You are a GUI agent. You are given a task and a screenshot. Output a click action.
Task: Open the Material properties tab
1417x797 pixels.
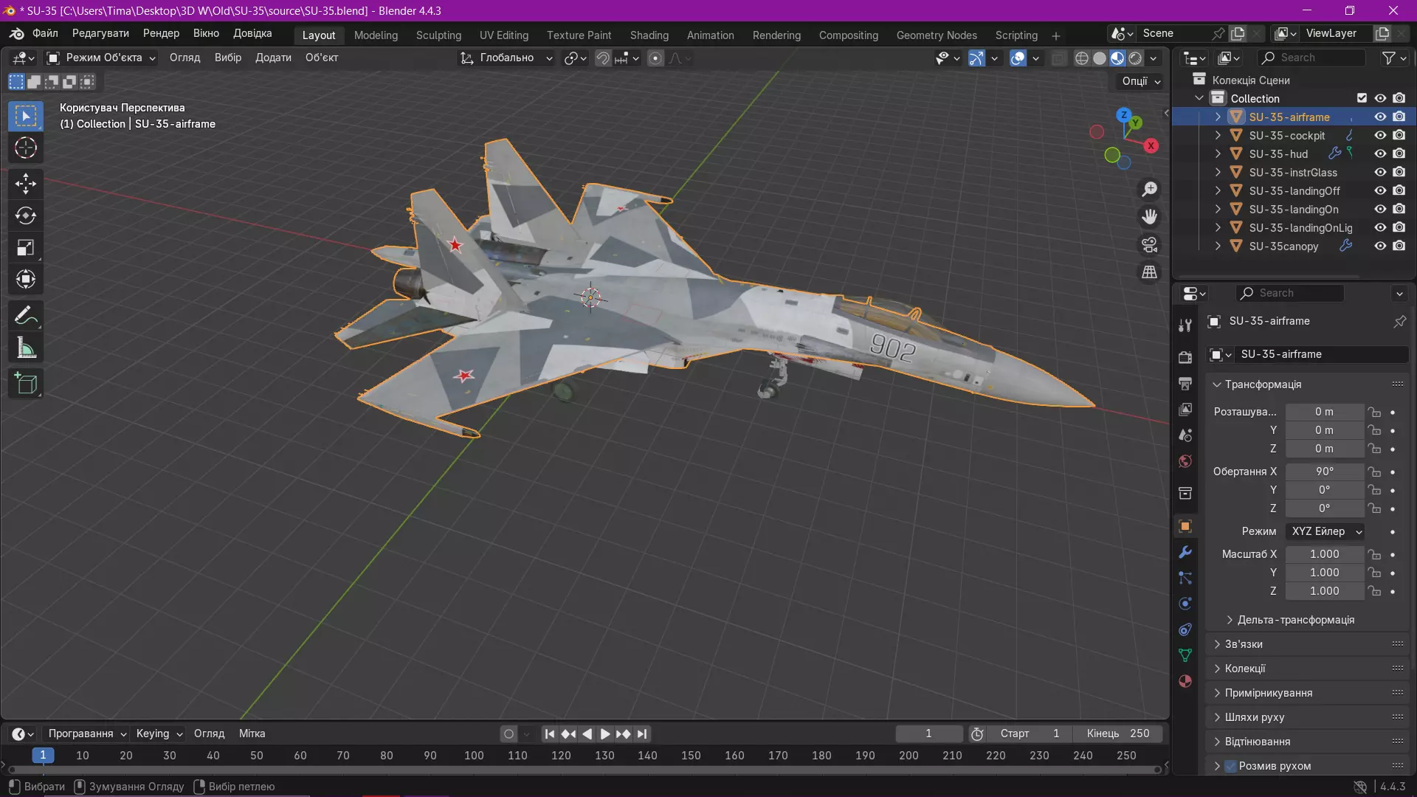[1185, 681]
